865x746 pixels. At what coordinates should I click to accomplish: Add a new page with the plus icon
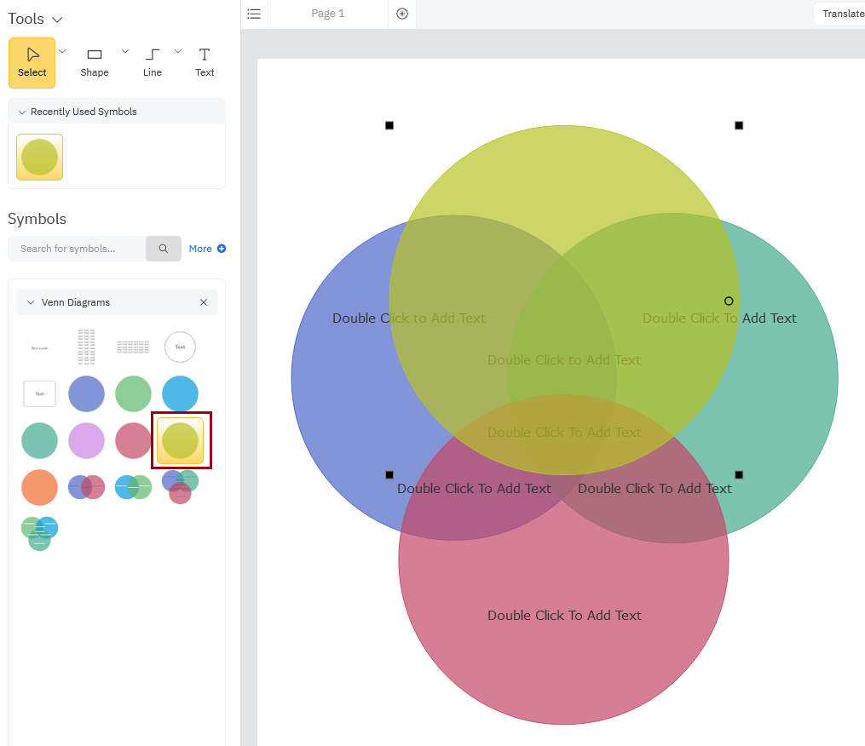(401, 14)
